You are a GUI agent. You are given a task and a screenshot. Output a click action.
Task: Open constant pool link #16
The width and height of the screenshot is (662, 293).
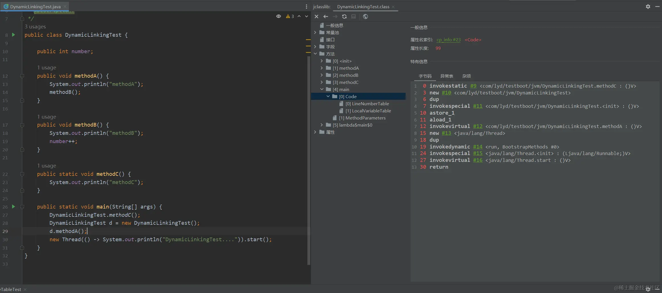pos(478,160)
